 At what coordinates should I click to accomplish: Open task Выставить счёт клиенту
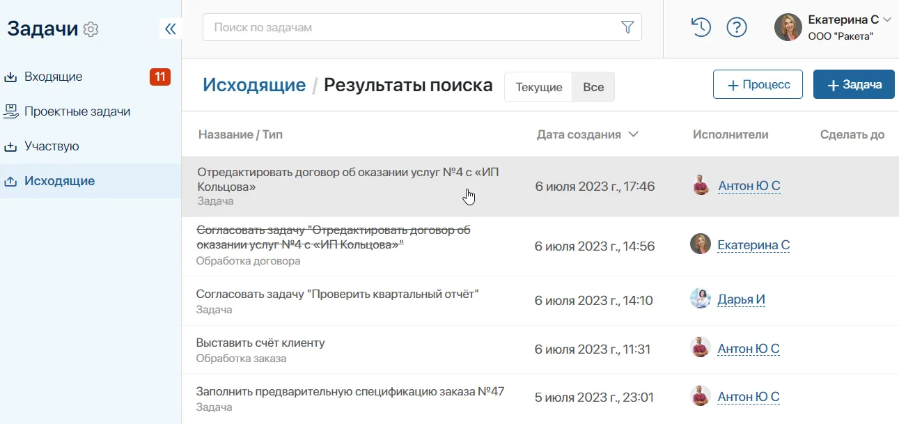click(x=260, y=343)
